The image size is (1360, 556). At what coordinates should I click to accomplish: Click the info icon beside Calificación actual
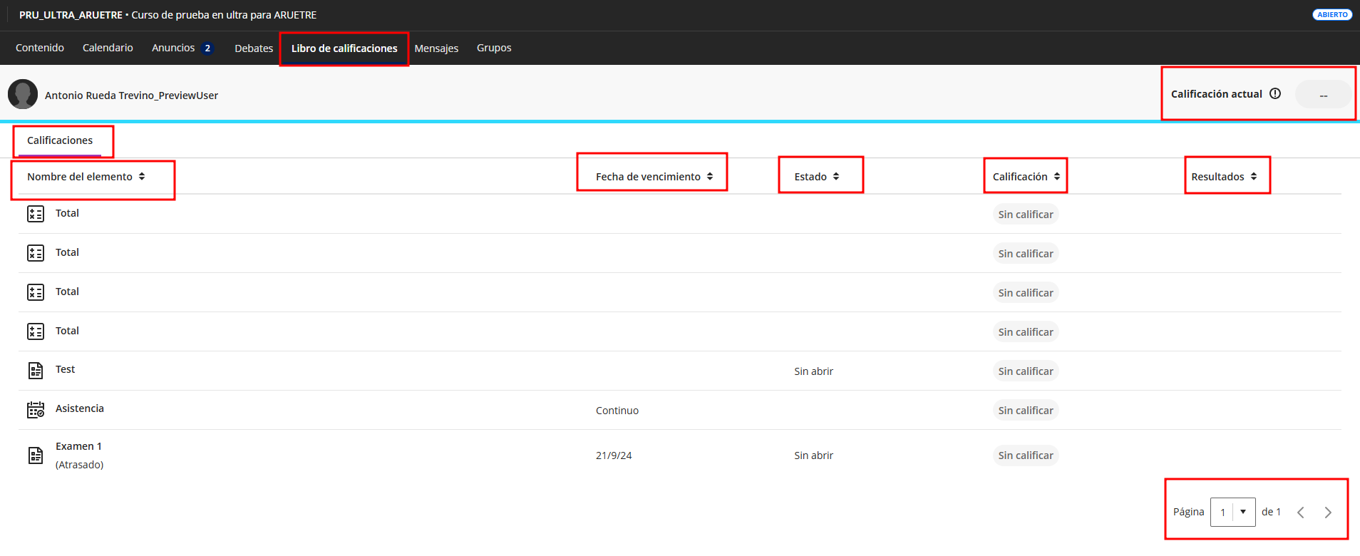tap(1275, 93)
